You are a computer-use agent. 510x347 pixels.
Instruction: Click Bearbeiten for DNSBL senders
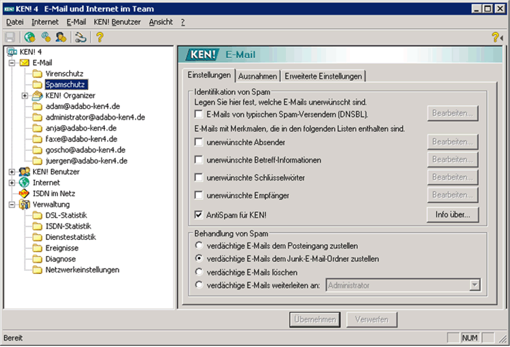coord(453,113)
